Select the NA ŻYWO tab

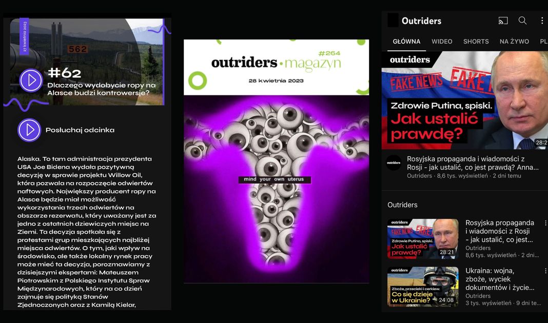[x=514, y=42]
